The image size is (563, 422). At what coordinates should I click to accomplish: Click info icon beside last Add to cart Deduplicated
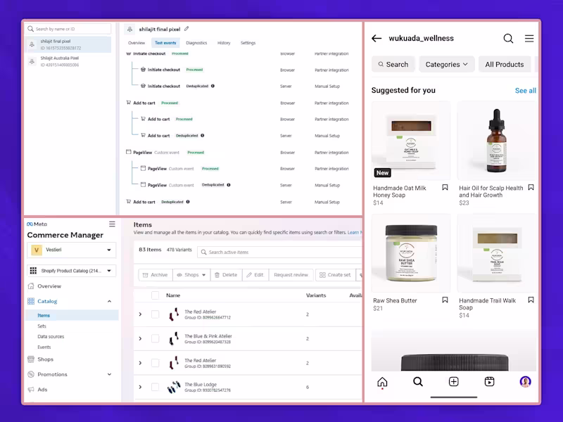point(188,202)
